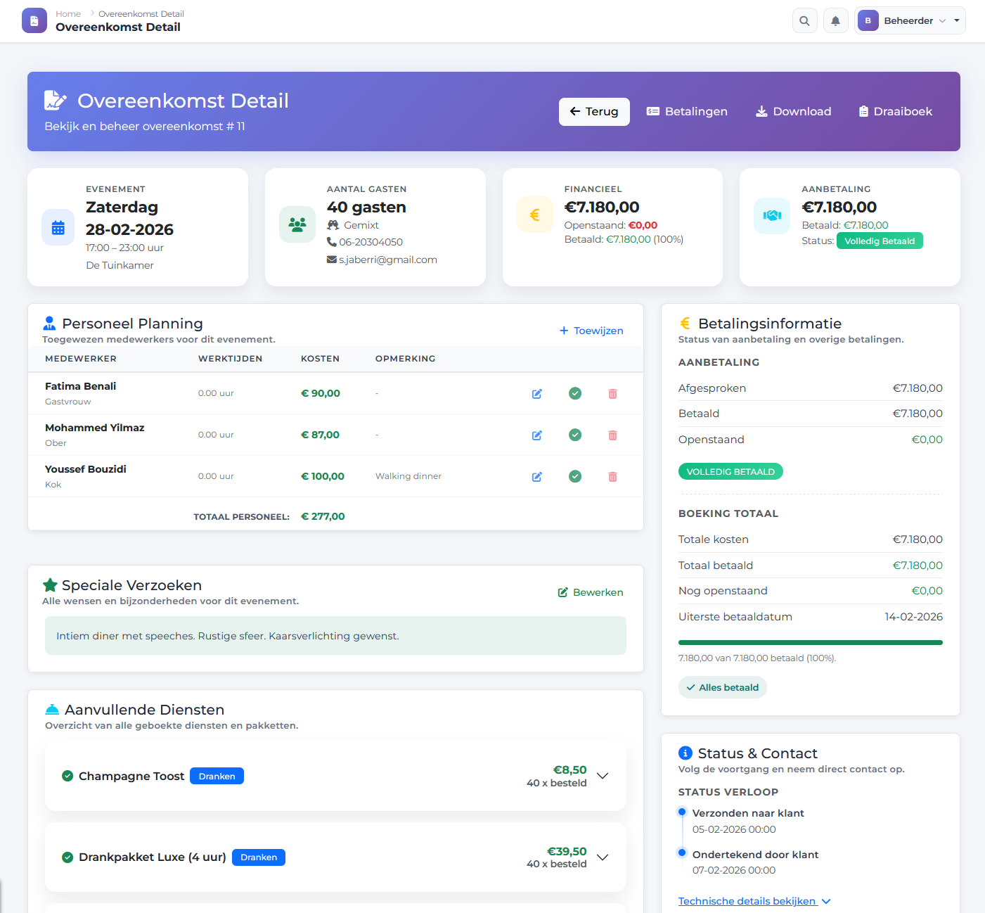Expand the Drankpakket Luxe (4 uur) row

(x=603, y=857)
